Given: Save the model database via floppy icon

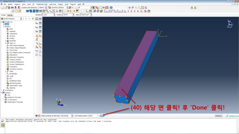Looking at the screenshot, I should pos(9,7).
